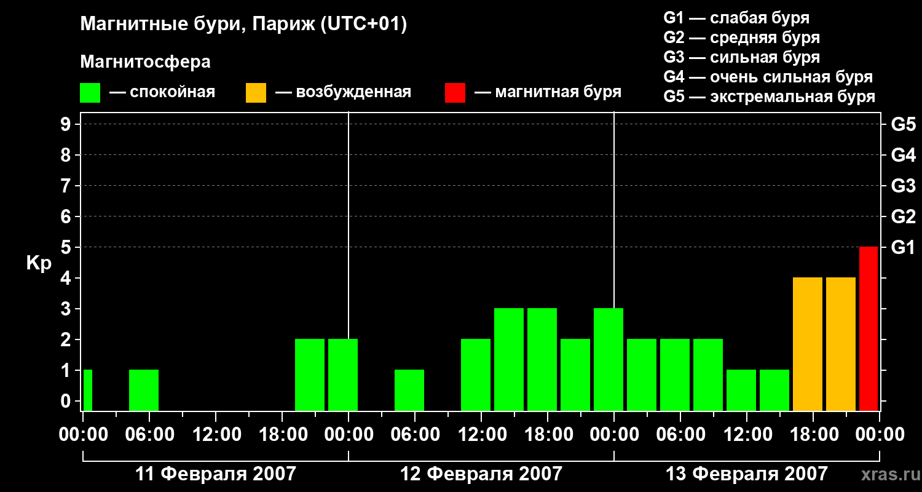This screenshot has width=922, height=492.
Task: Click the narrow green bar at 00:00 on 11 February
Action: click(88, 390)
